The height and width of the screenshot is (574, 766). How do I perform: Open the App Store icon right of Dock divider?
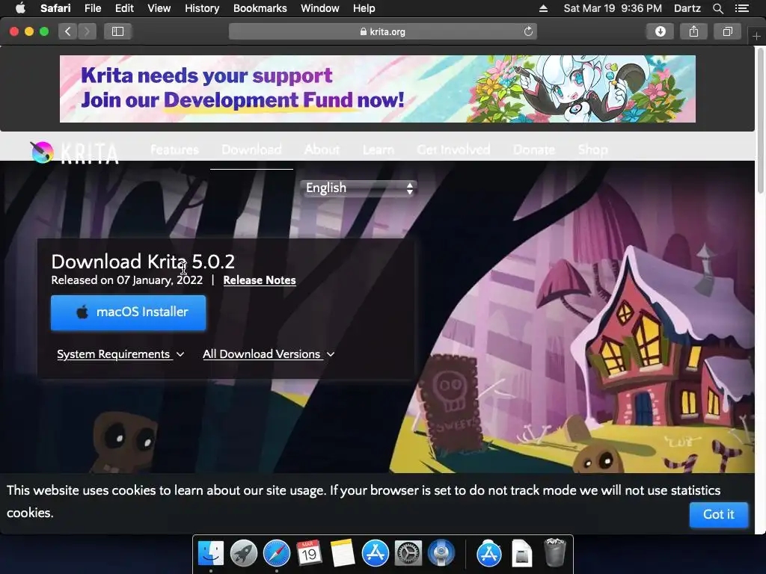[x=489, y=554]
